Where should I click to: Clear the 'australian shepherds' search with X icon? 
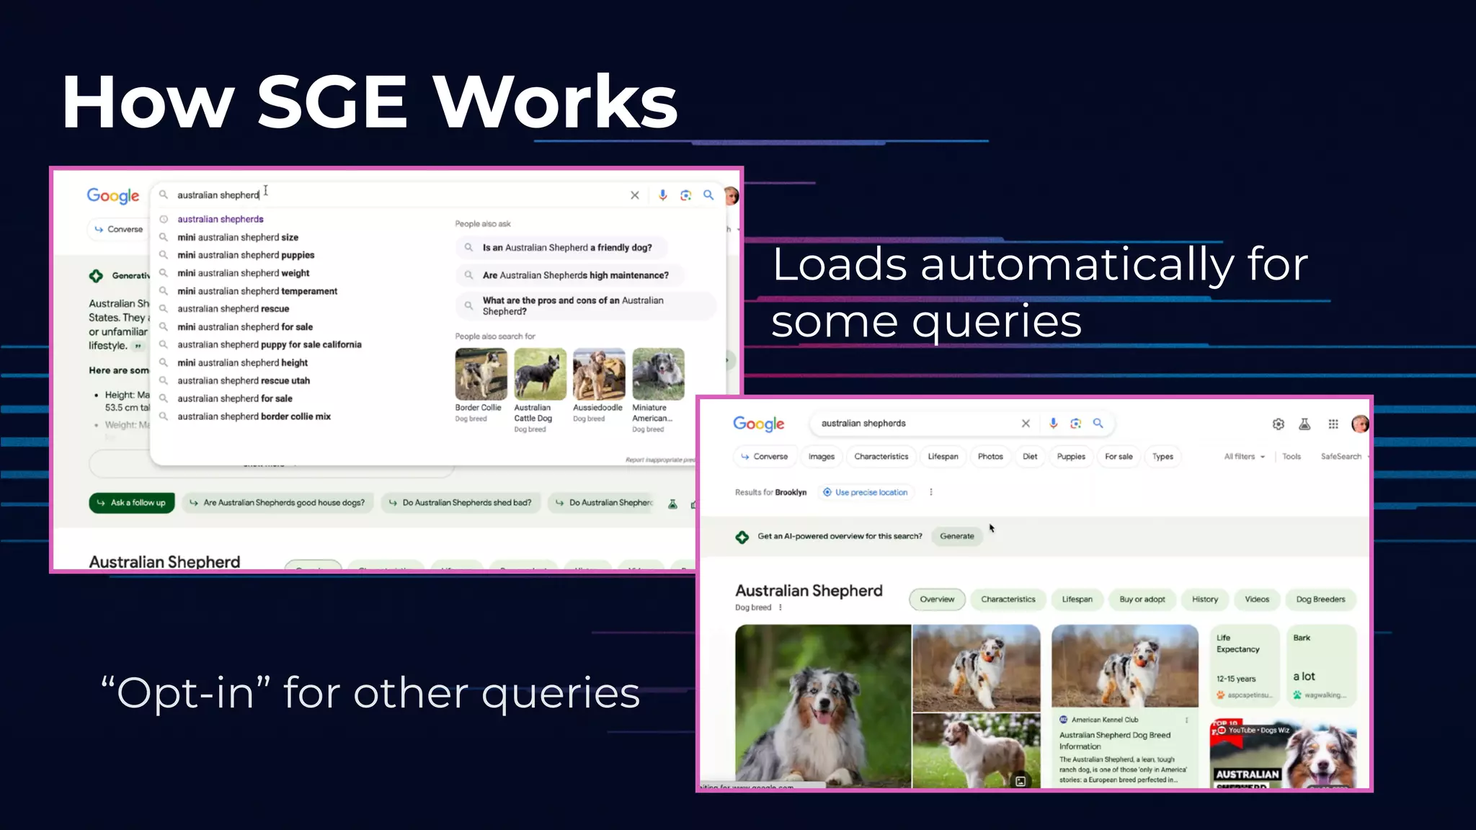(1026, 424)
